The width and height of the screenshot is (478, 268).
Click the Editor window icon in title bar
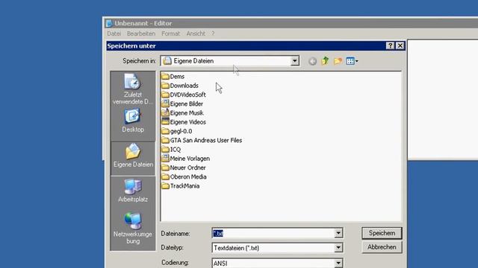[x=109, y=23]
